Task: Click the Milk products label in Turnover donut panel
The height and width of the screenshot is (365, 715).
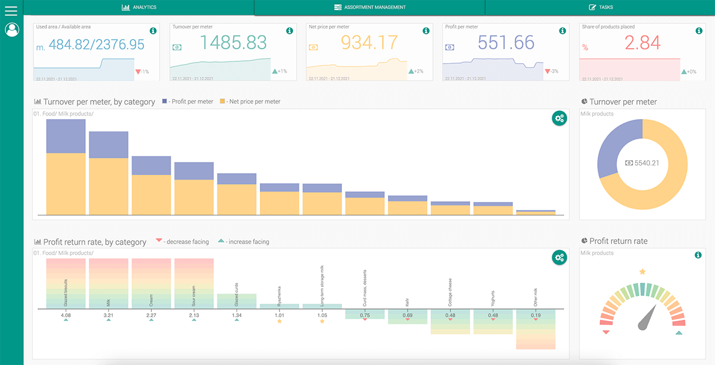Action: coord(598,114)
